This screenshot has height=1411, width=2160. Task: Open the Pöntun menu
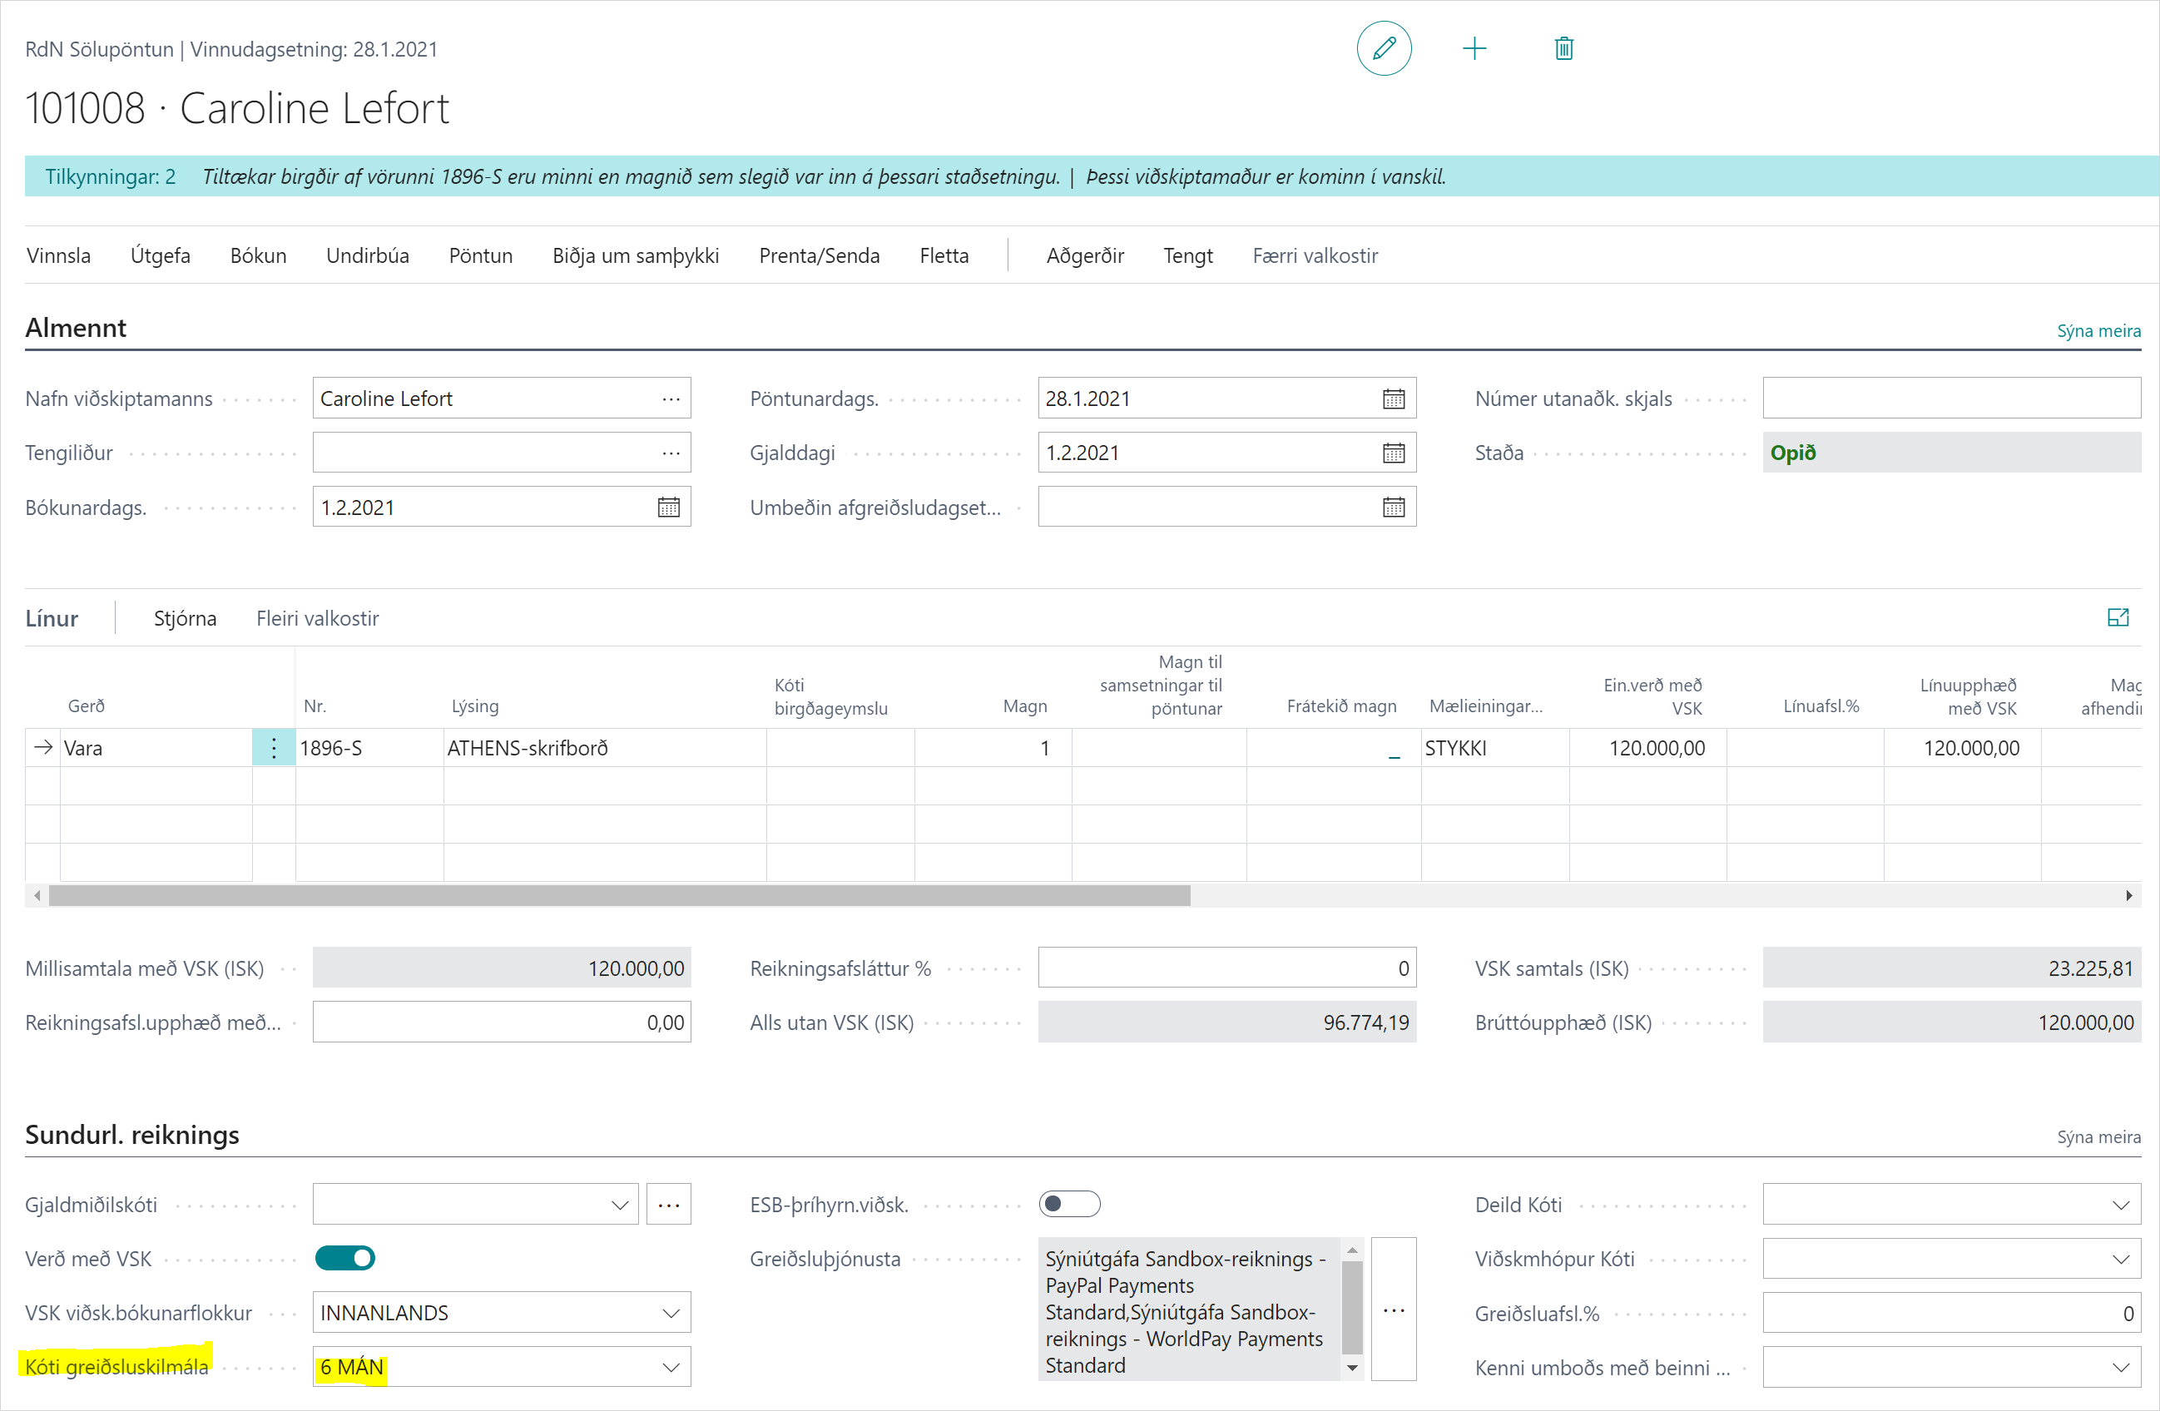481,256
